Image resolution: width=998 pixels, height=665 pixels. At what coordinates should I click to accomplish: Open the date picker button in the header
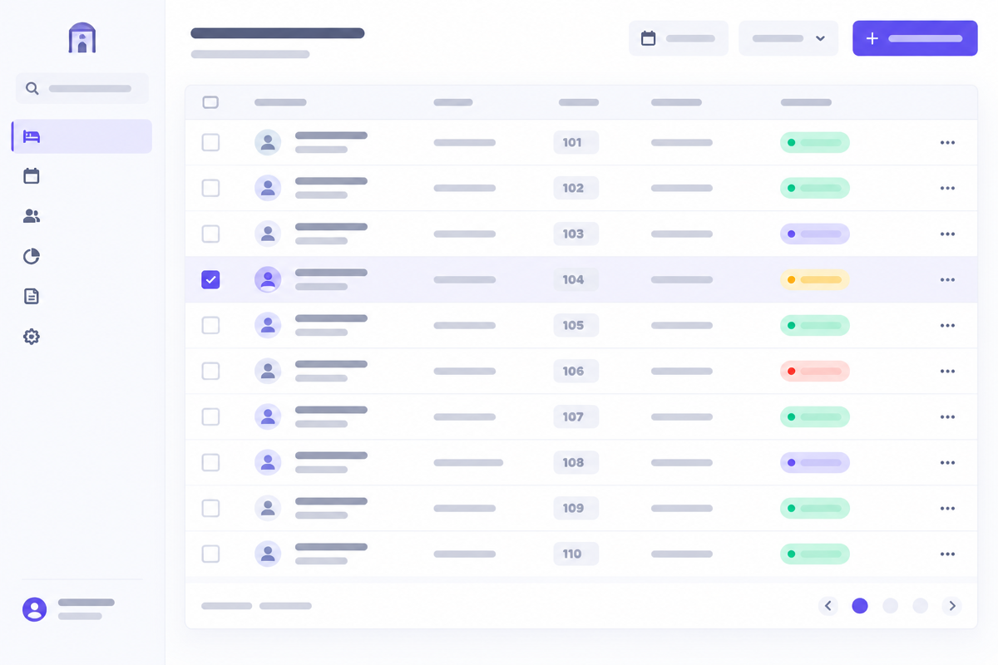pos(679,38)
